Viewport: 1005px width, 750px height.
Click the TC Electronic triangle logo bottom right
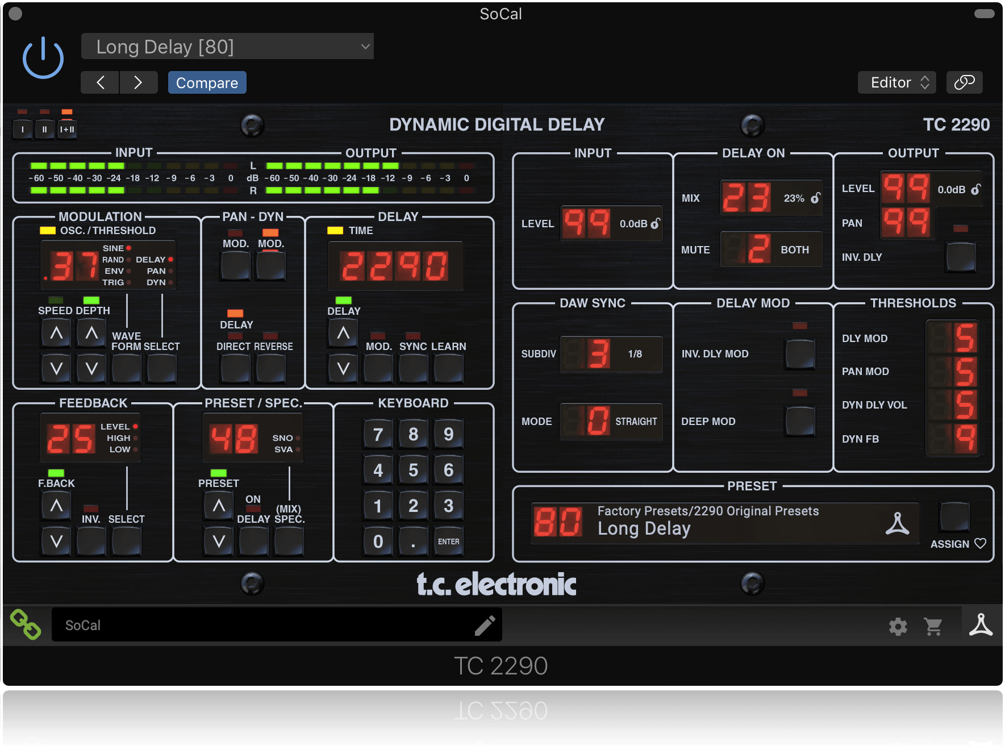[981, 626]
